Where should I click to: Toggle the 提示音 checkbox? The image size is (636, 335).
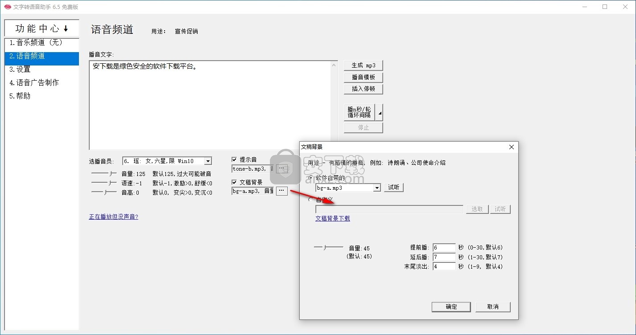[235, 159]
